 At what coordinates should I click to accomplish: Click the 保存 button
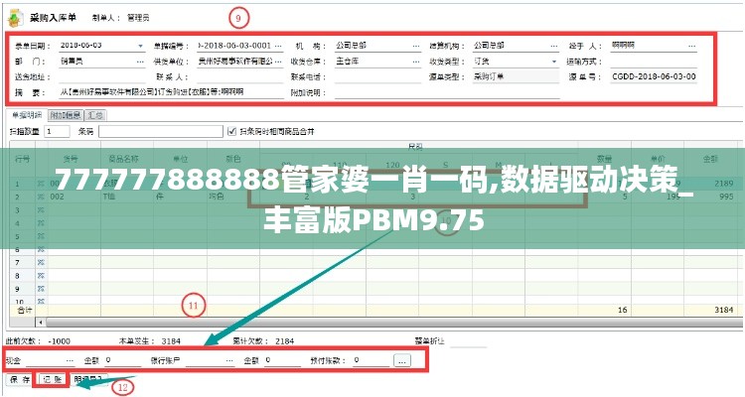coord(20,379)
